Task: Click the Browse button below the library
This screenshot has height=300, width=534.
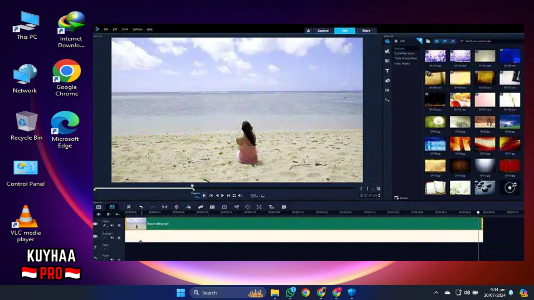Action: tap(401, 198)
